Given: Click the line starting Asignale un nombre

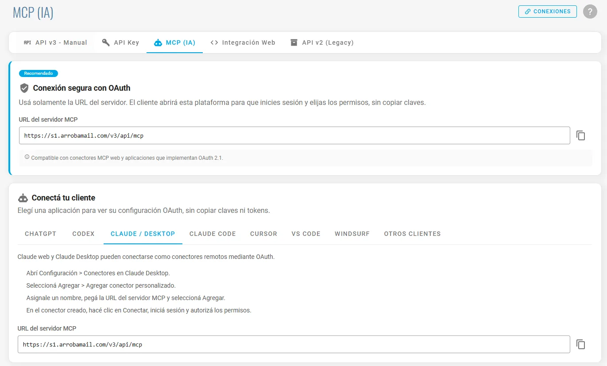Looking at the screenshot, I should click(126, 298).
